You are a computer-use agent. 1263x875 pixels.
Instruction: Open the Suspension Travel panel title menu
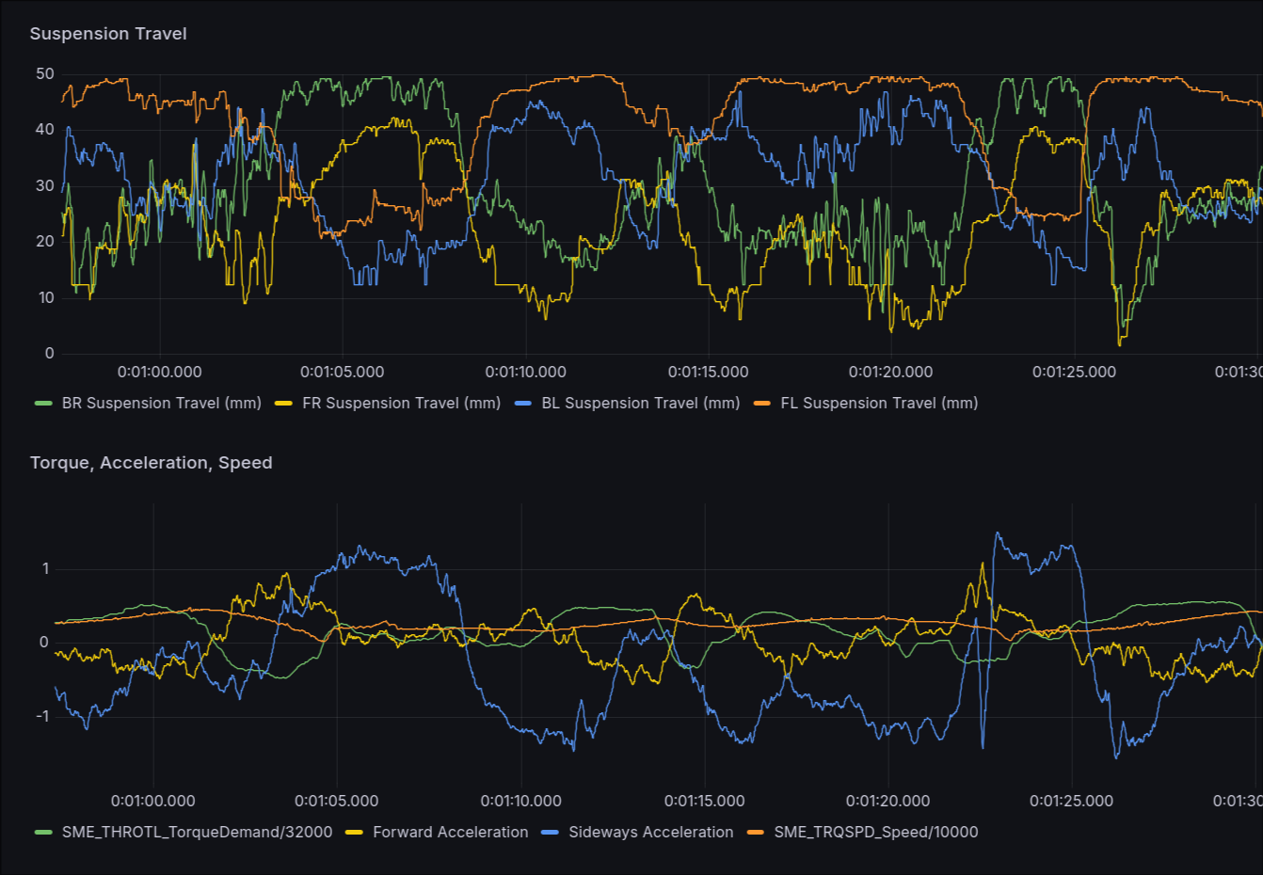[x=108, y=34]
